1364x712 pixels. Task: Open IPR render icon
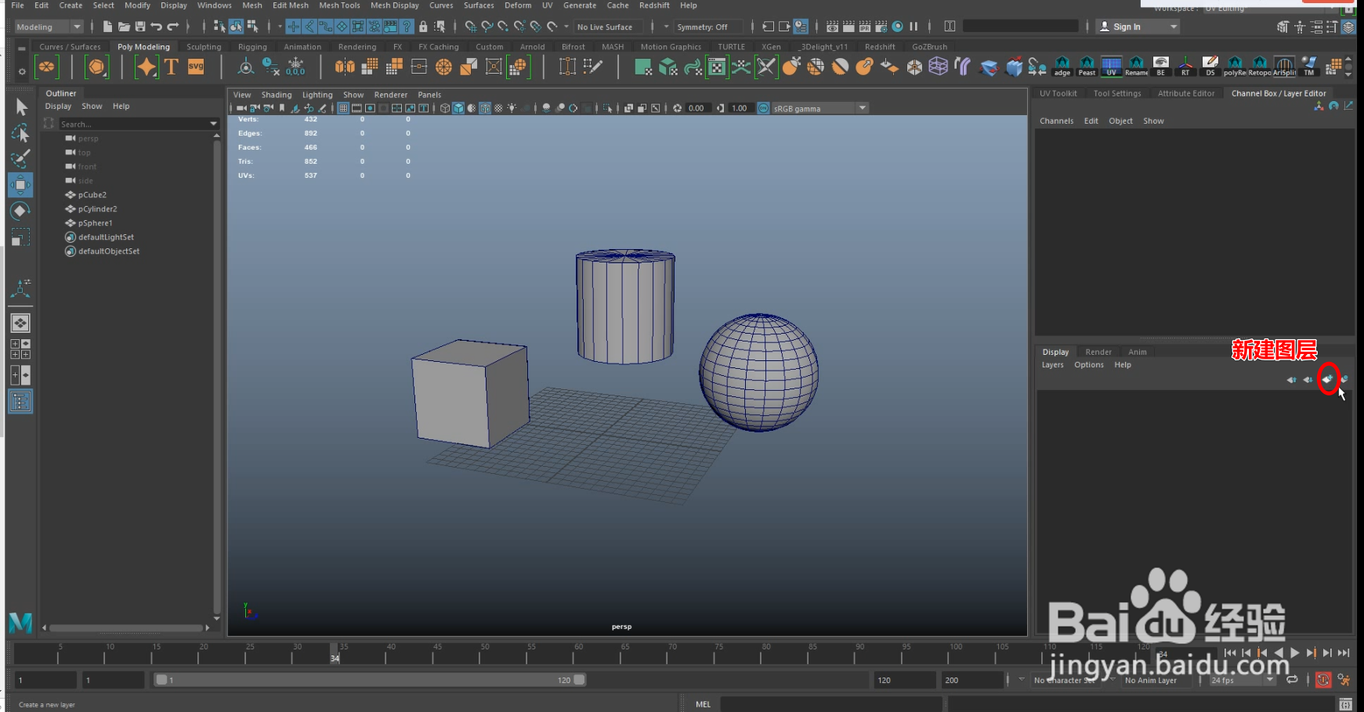[865, 27]
